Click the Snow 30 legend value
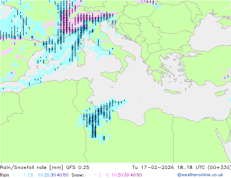The width and height of the screenshot is (231, 178). pyautogui.click(x=127, y=175)
